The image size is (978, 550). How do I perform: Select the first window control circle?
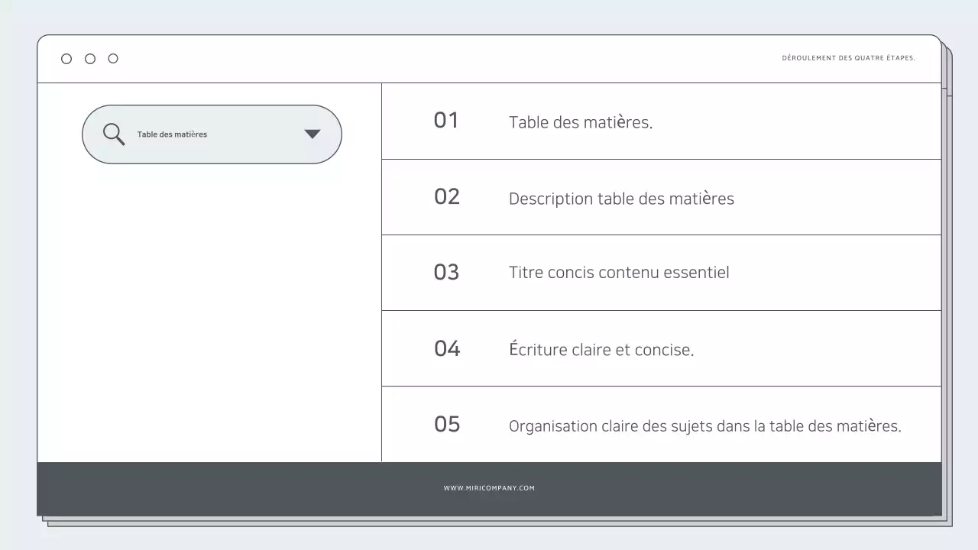66,58
